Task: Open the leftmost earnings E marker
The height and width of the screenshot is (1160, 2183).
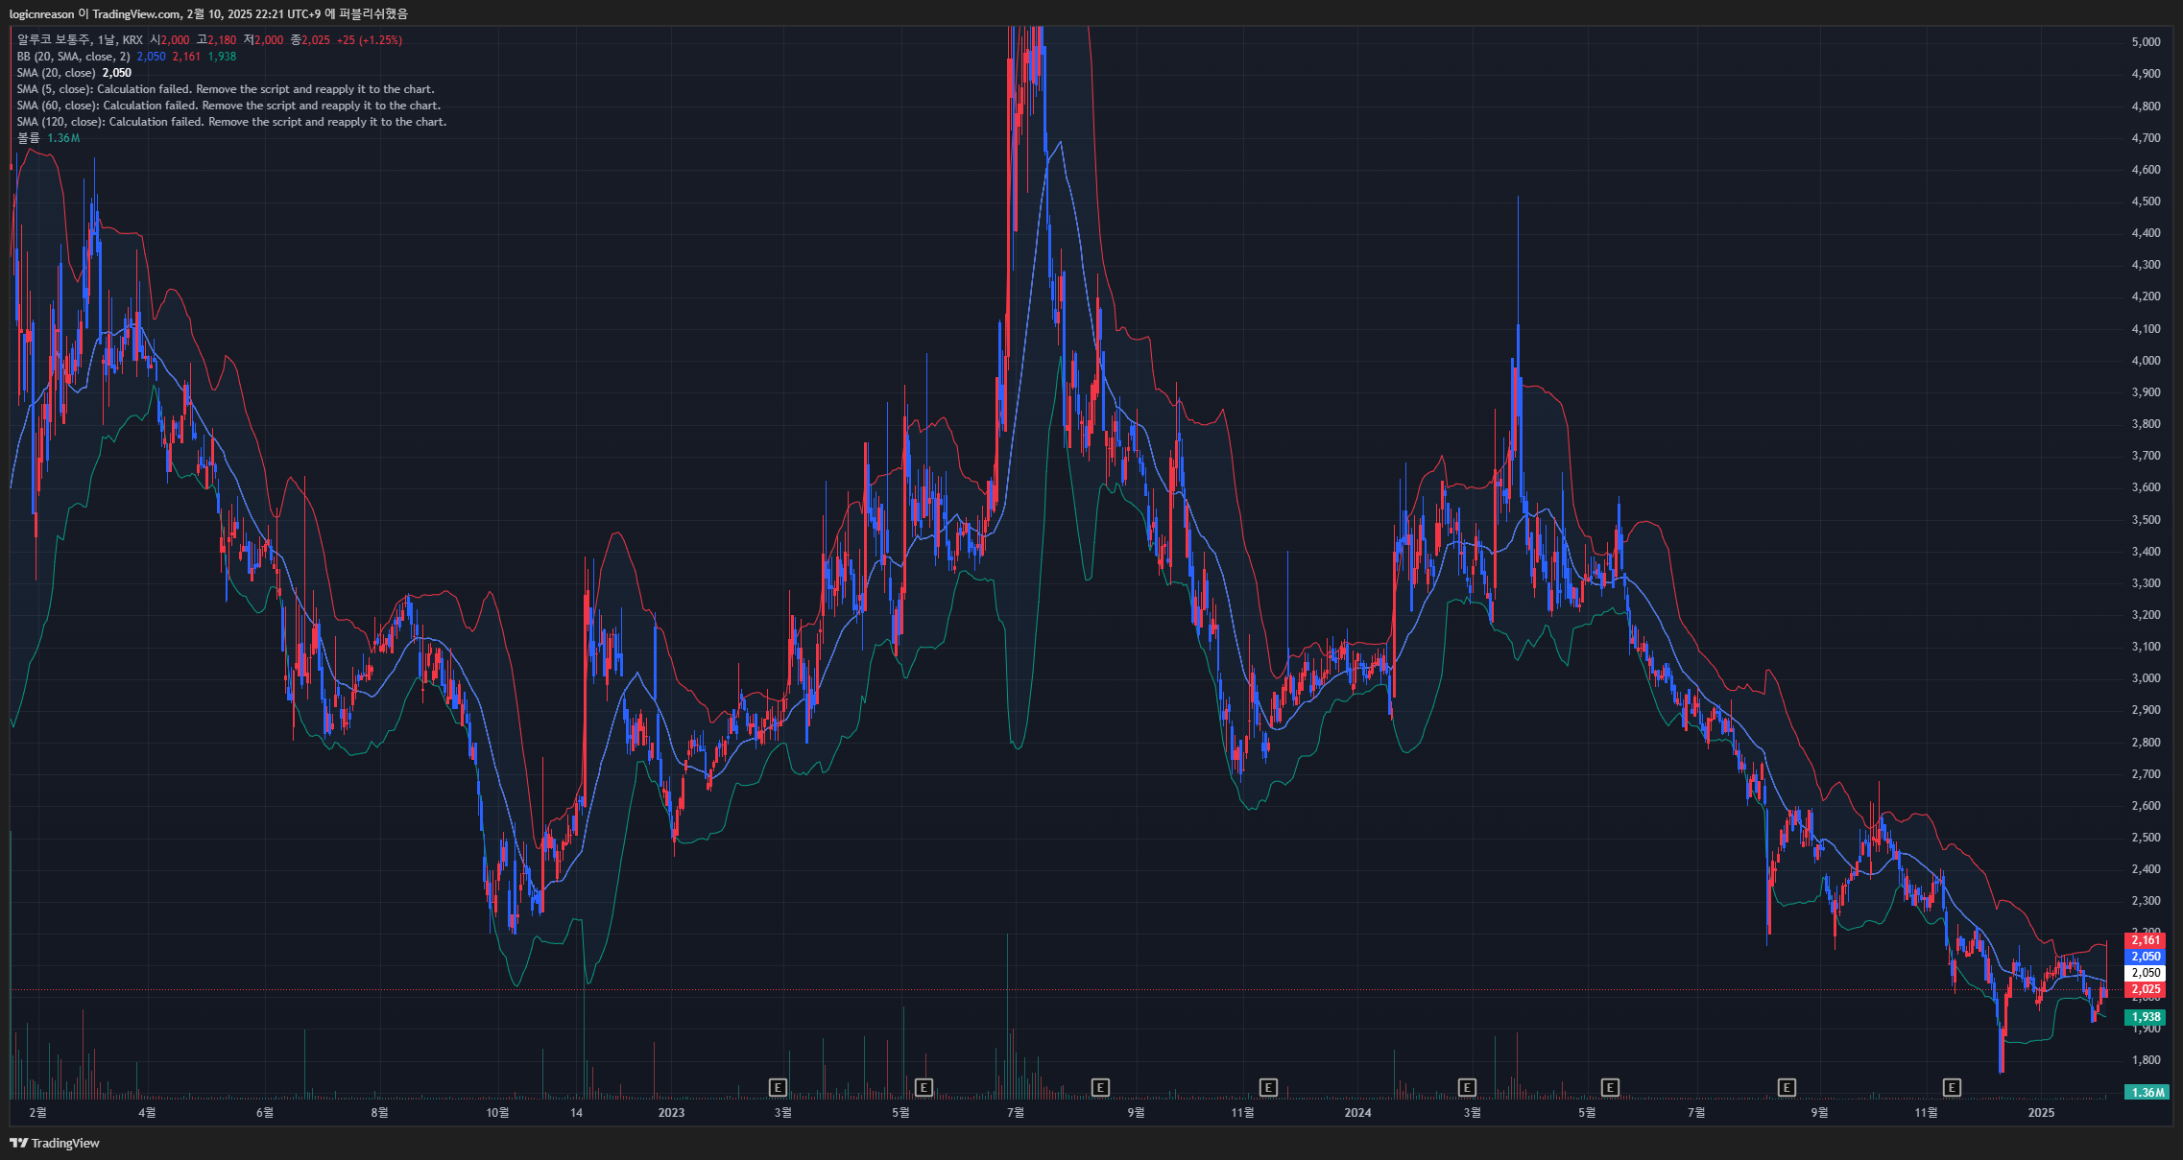Action: (779, 1087)
